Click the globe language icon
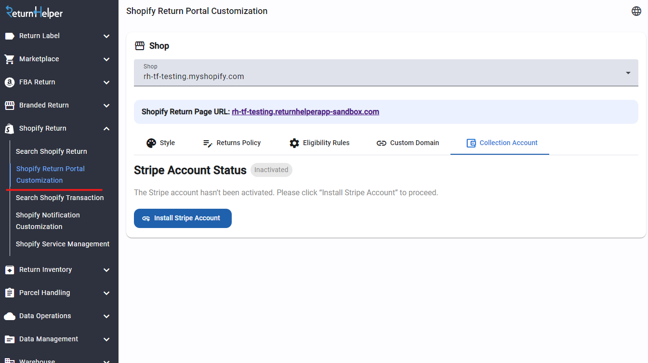Viewport: 648px width, 363px height. click(636, 11)
